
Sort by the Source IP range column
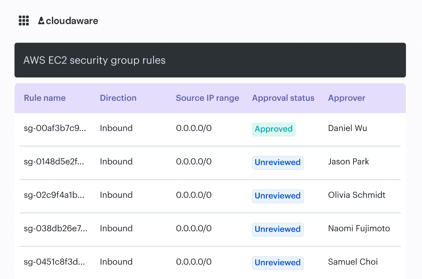tap(207, 98)
